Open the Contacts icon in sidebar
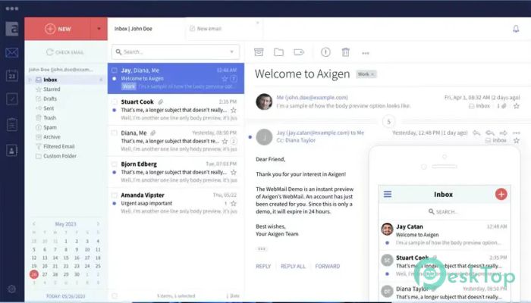The height and width of the screenshot is (303, 531). pos(12,150)
